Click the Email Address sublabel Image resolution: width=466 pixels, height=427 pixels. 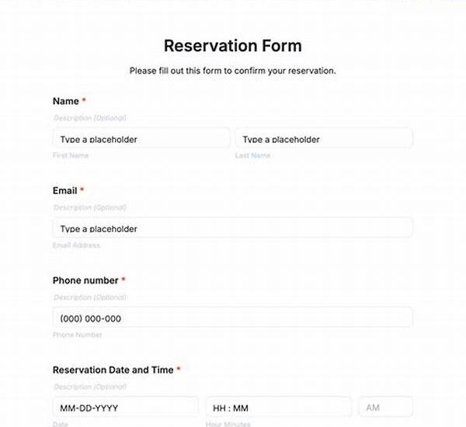(76, 245)
